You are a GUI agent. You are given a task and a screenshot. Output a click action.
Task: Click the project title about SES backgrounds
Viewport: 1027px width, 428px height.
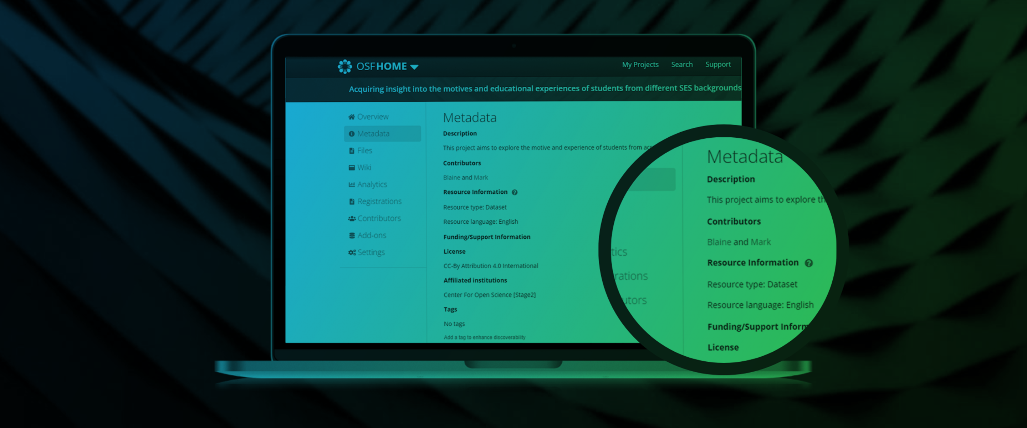click(545, 88)
